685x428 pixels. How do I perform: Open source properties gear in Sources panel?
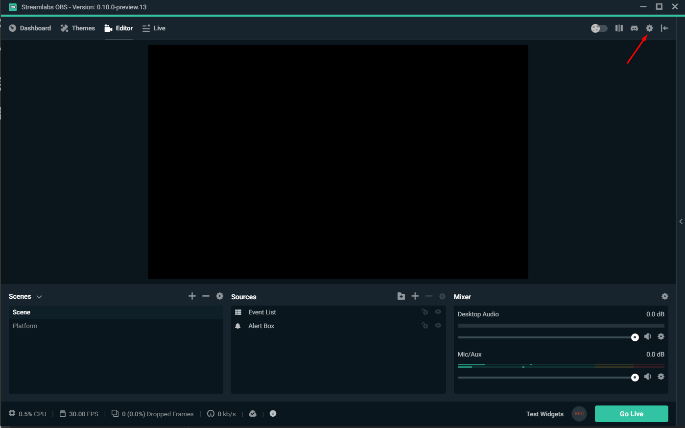point(443,296)
